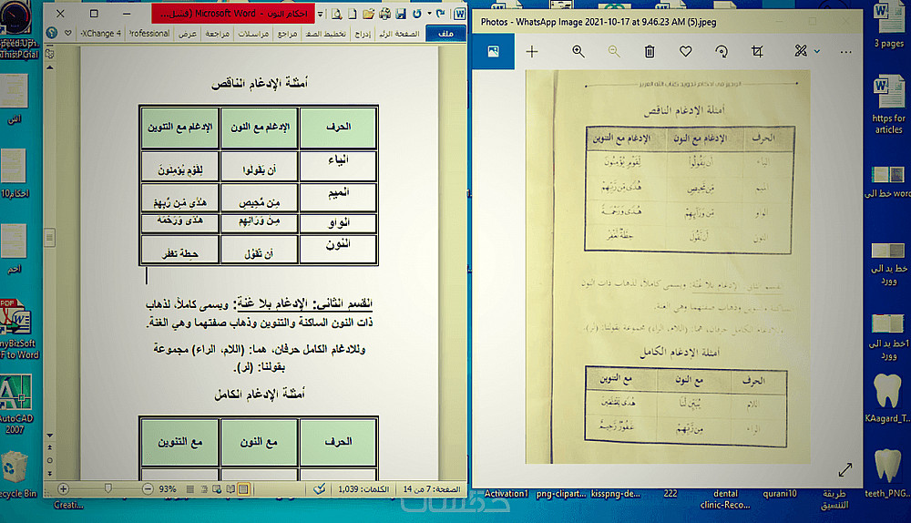
Task: Click the Previous page double arrow in Word's scrollbar
Action: click(x=50, y=447)
